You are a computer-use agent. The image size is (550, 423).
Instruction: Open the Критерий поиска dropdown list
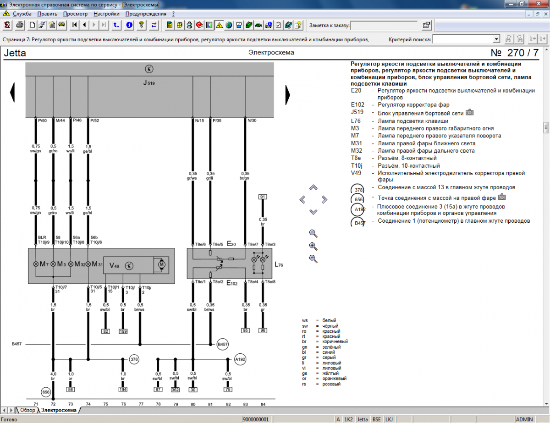point(496,39)
